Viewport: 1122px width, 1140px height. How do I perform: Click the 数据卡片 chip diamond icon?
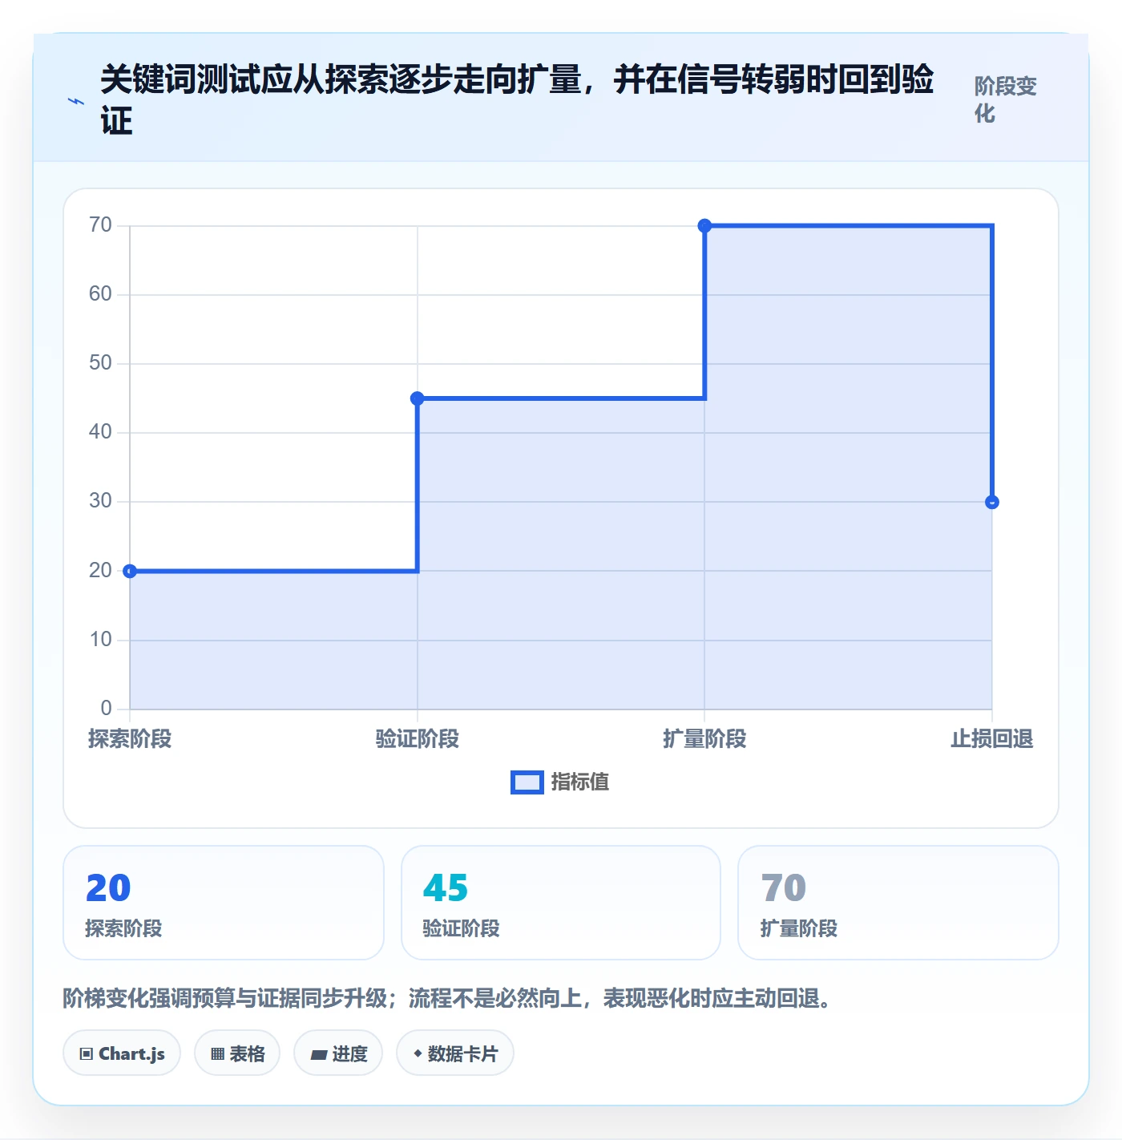click(418, 1053)
